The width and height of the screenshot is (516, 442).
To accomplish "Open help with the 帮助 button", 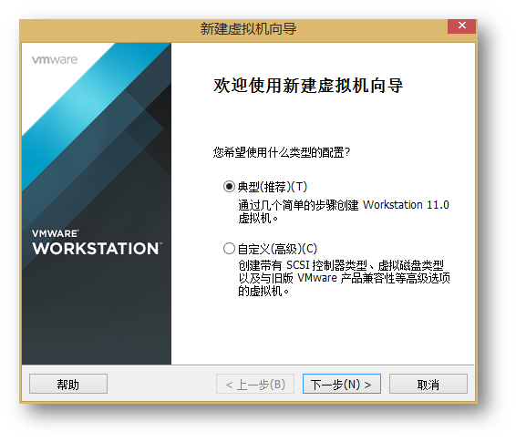I will coord(68,384).
